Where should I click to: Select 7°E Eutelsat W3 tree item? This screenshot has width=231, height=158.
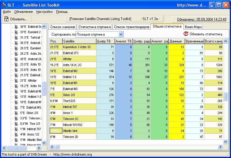31,107
